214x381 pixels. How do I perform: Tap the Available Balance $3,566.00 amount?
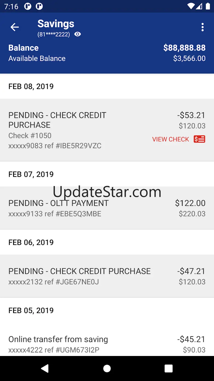tap(189, 59)
